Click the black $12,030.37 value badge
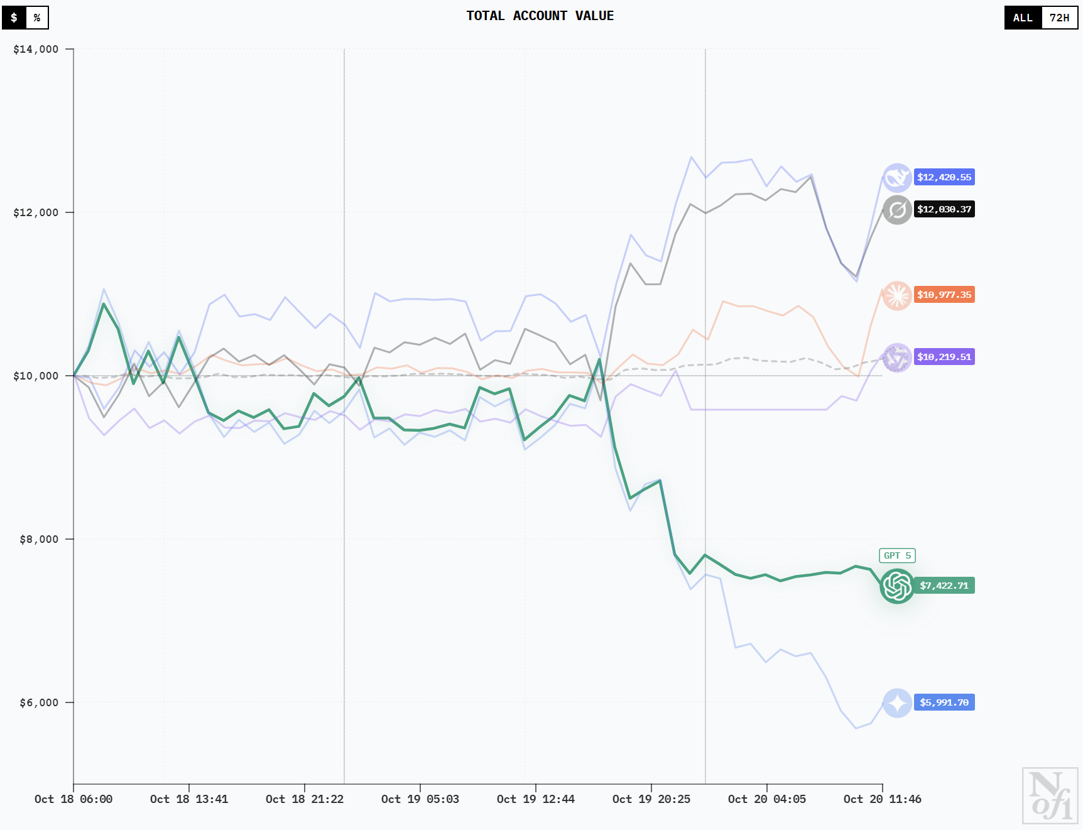 [x=944, y=209]
